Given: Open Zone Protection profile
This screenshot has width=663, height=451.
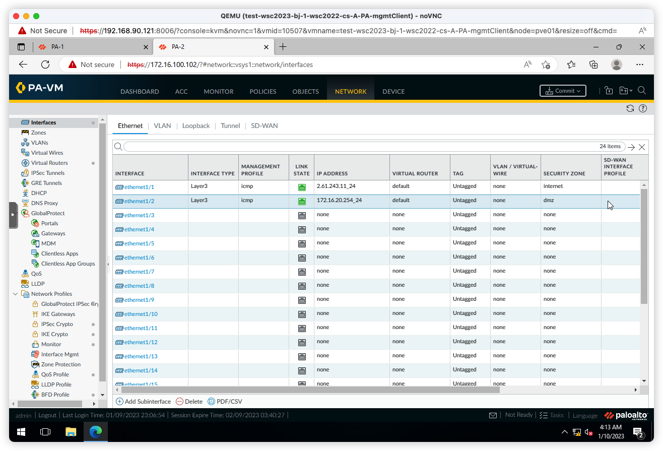Looking at the screenshot, I should pyautogui.click(x=56, y=364).
